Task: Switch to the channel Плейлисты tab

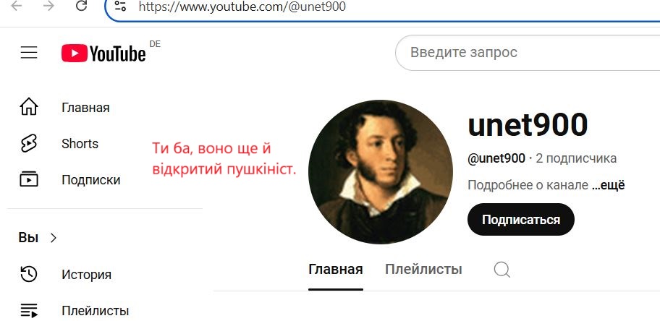Action: coord(423,269)
